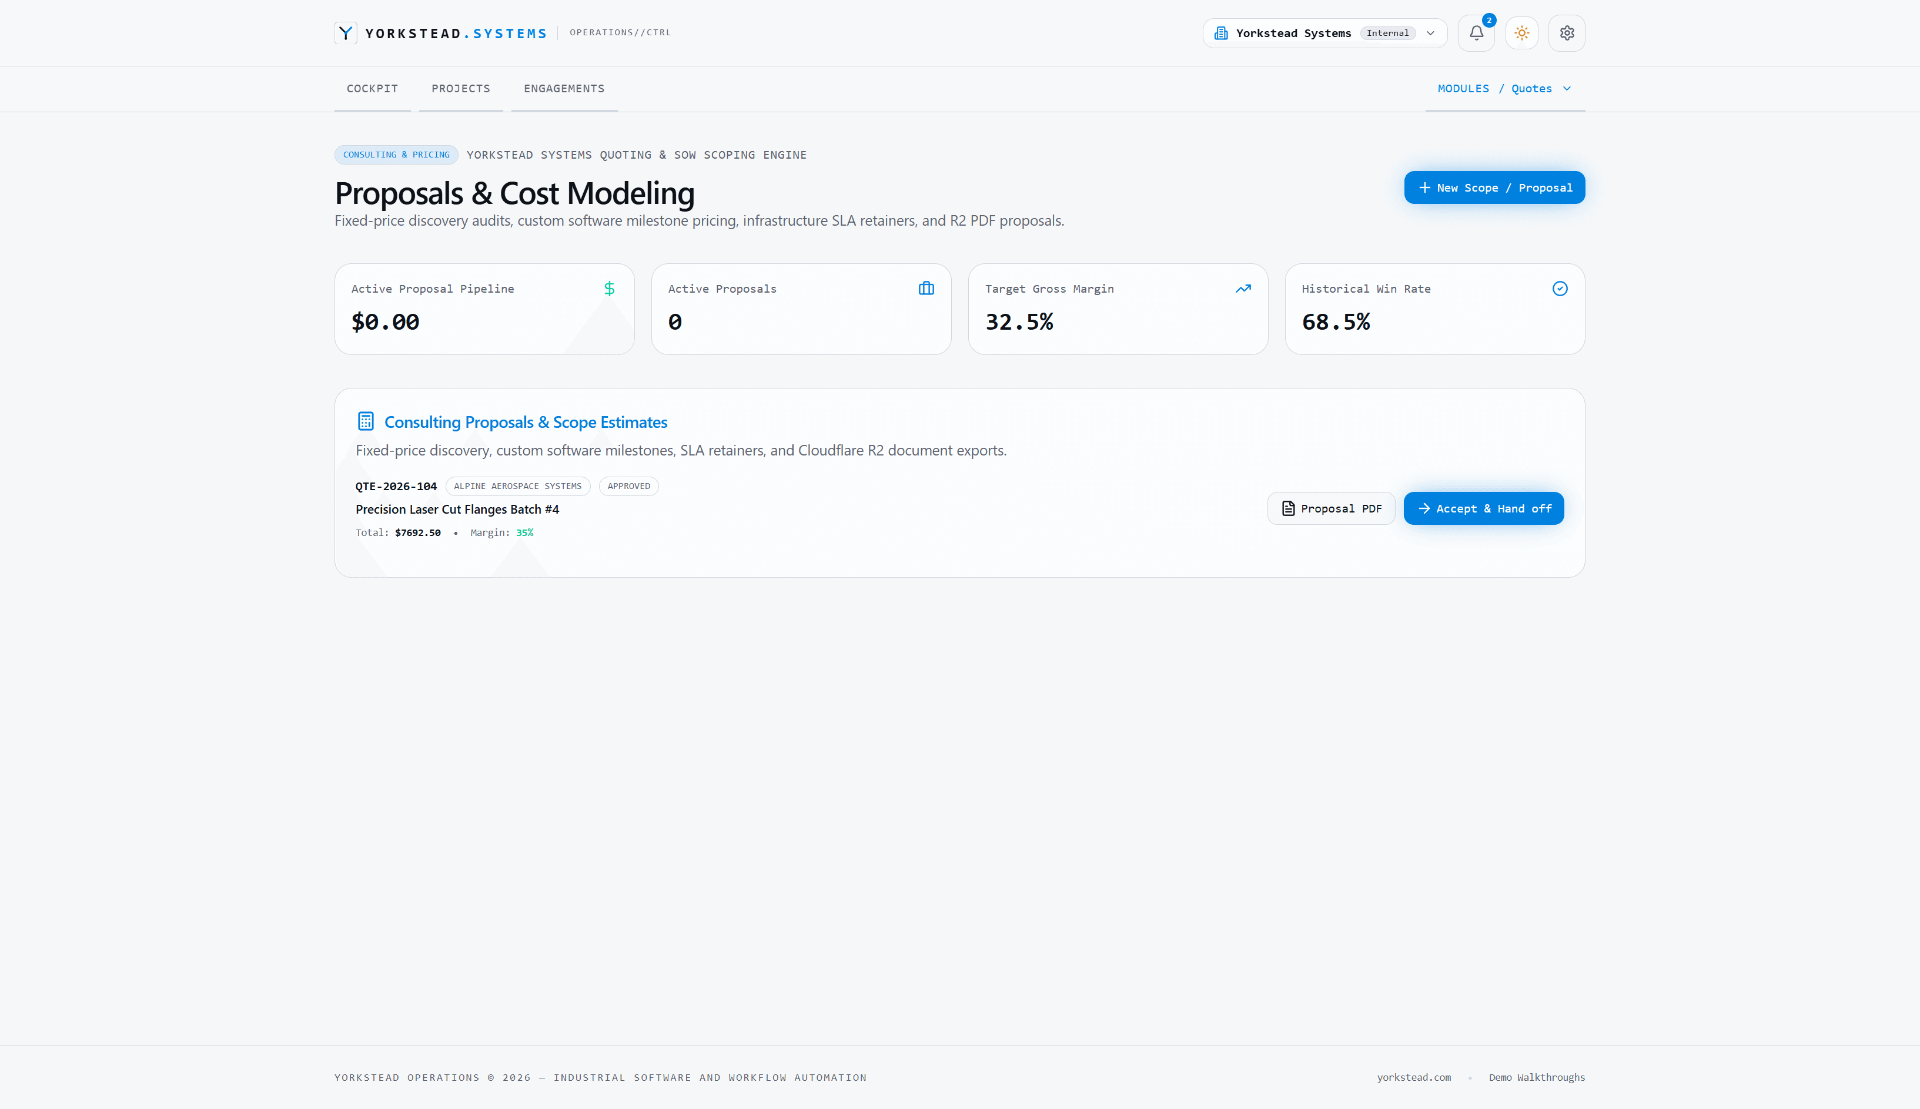Click the 35% margin value
1920x1109 pixels.
[x=524, y=532]
